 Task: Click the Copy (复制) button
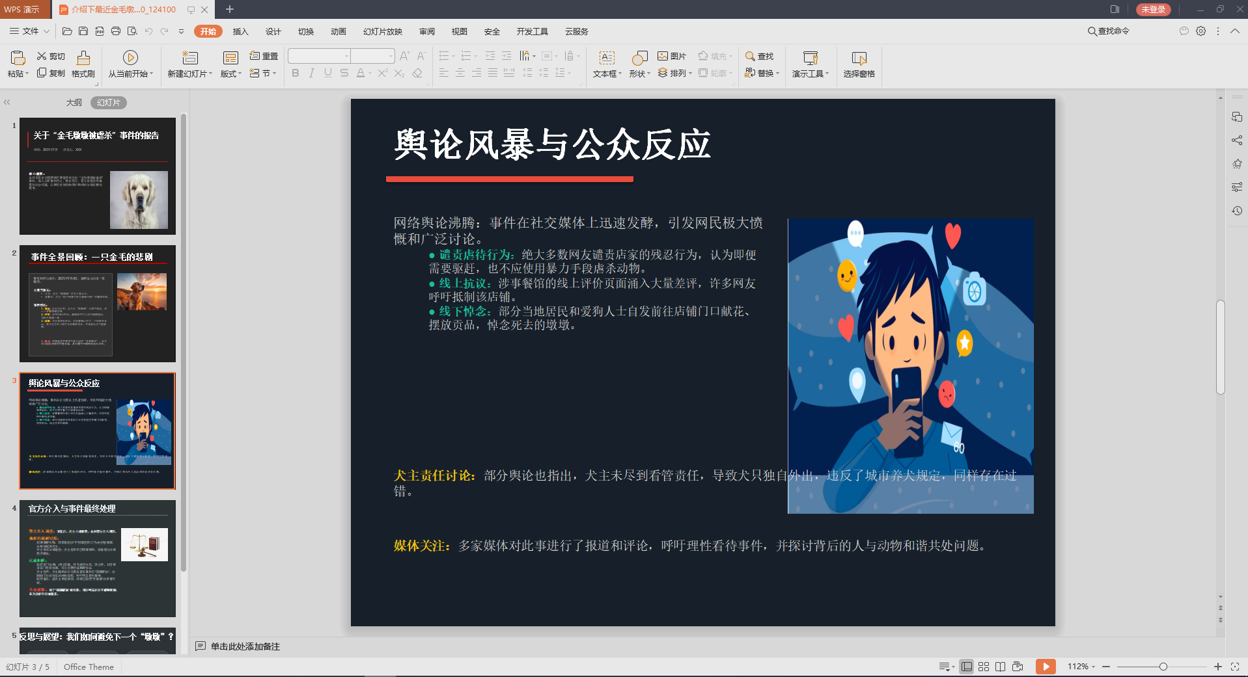tap(51, 73)
